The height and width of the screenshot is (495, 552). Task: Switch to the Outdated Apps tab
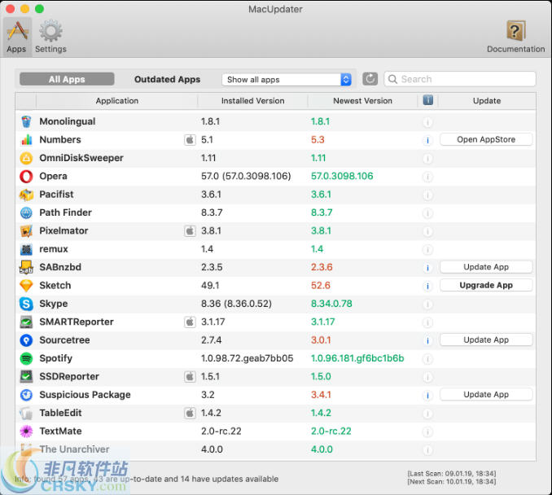point(167,79)
